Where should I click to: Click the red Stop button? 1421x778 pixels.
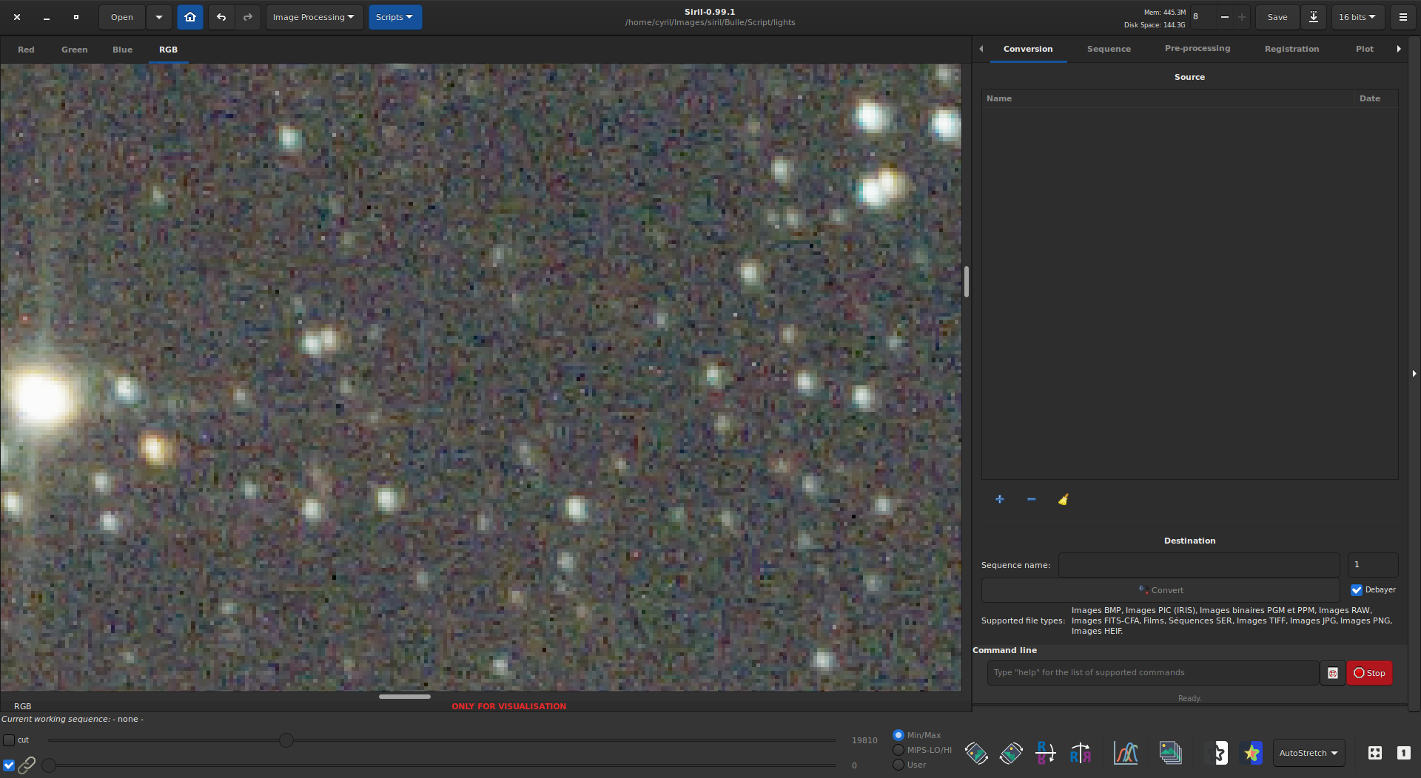click(x=1369, y=673)
